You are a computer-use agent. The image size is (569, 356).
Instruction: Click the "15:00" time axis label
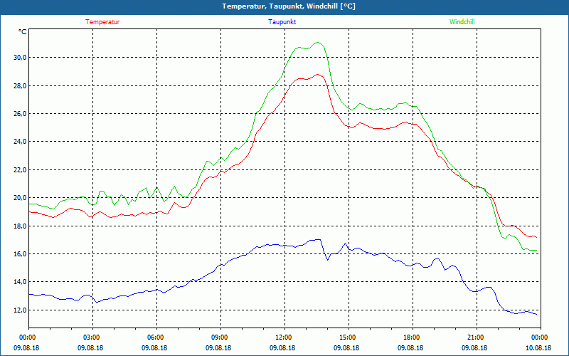click(347, 337)
